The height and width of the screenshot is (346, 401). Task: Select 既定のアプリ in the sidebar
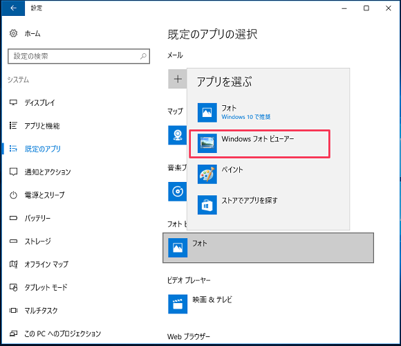coord(43,149)
